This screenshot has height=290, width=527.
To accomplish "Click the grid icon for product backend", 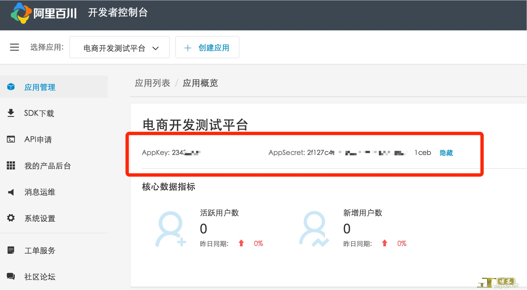I will tap(11, 165).
